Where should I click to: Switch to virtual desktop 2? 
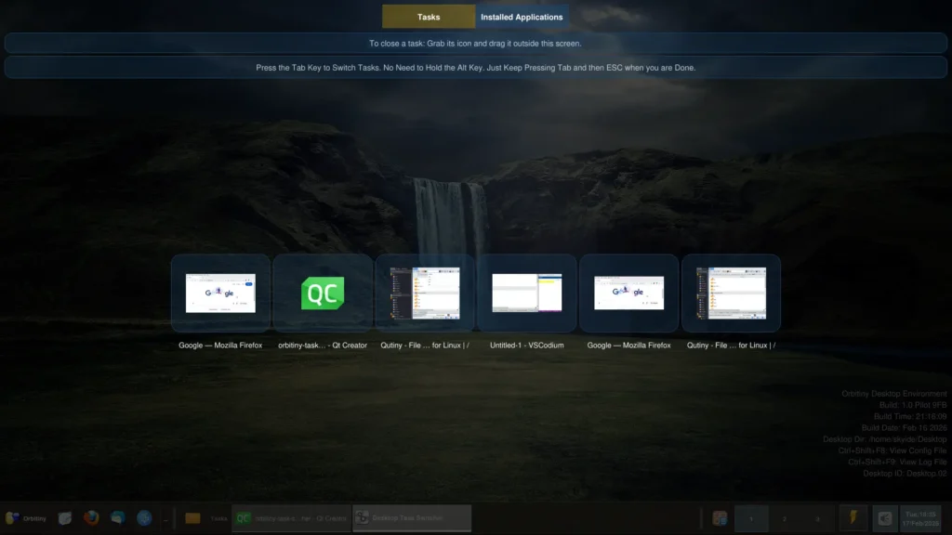[x=784, y=518]
